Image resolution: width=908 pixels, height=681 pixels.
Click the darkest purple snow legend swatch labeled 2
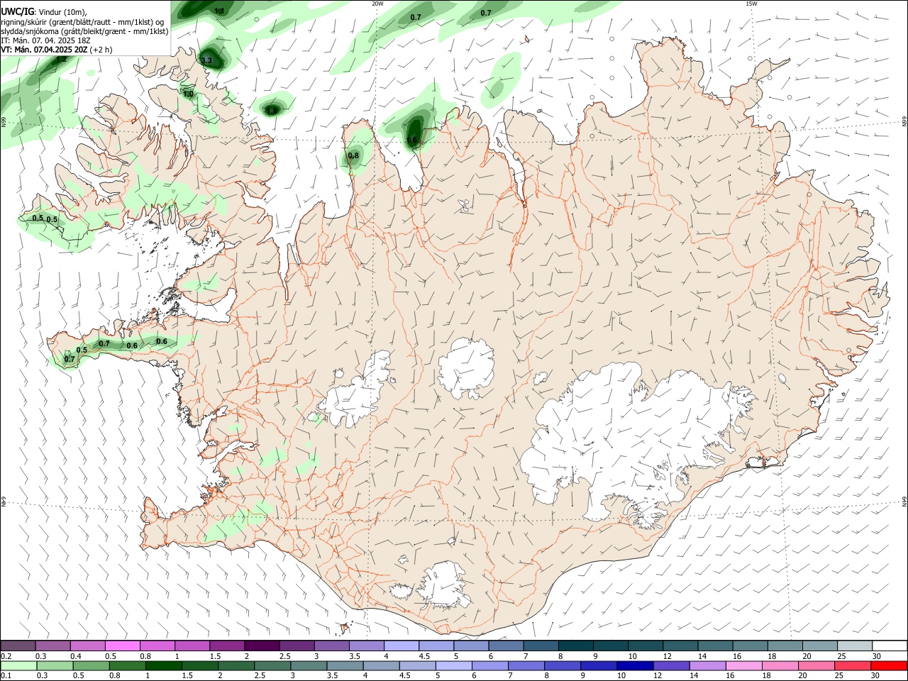(261, 646)
